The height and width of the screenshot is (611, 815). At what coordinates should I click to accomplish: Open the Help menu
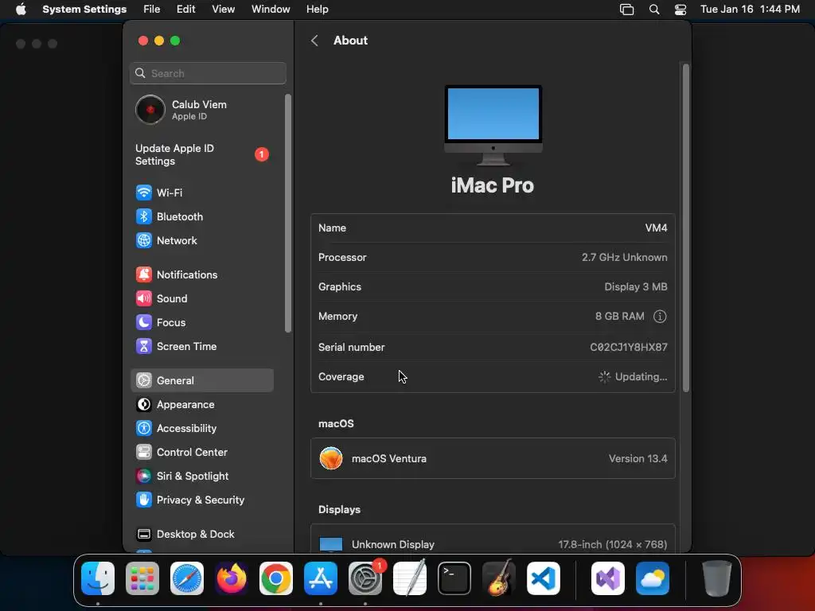[x=317, y=10]
